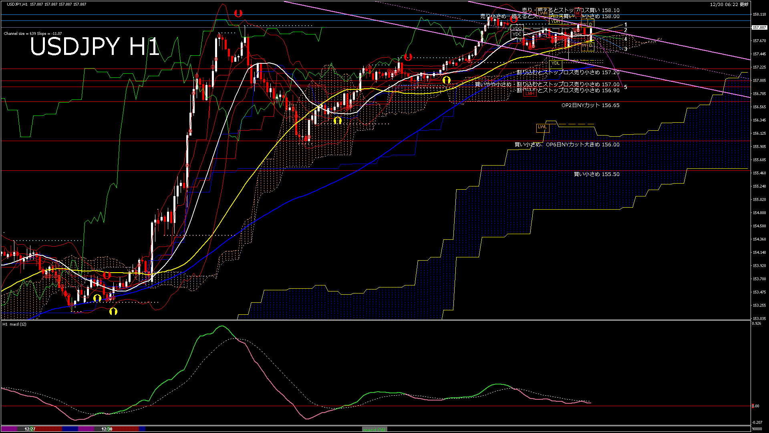Toggle the green macd ON button
This screenshot has width=769, height=433.
(374, 429)
